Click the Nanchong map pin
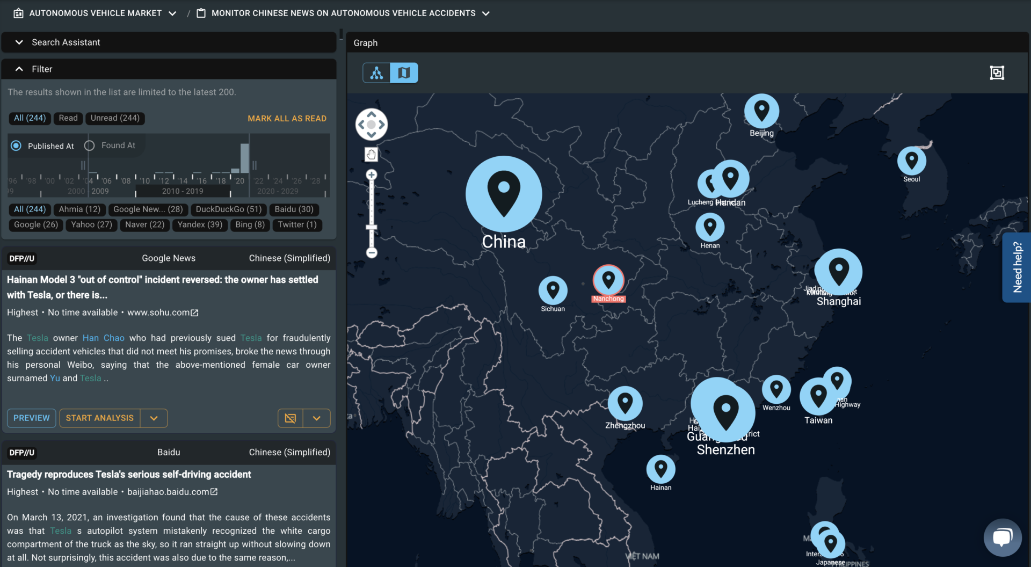Viewport: 1031px width, 567px height. click(608, 280)
